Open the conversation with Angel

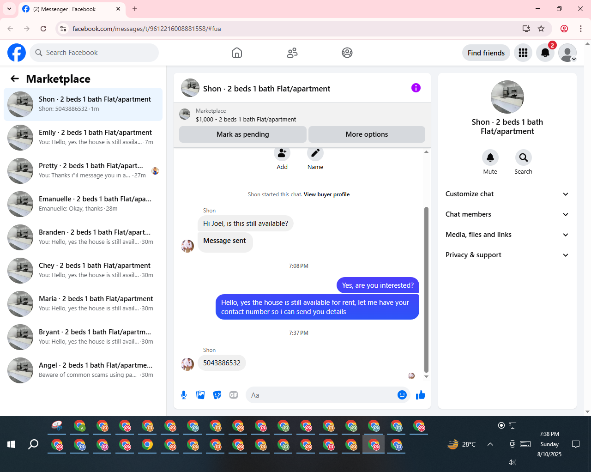coord(83,370)
